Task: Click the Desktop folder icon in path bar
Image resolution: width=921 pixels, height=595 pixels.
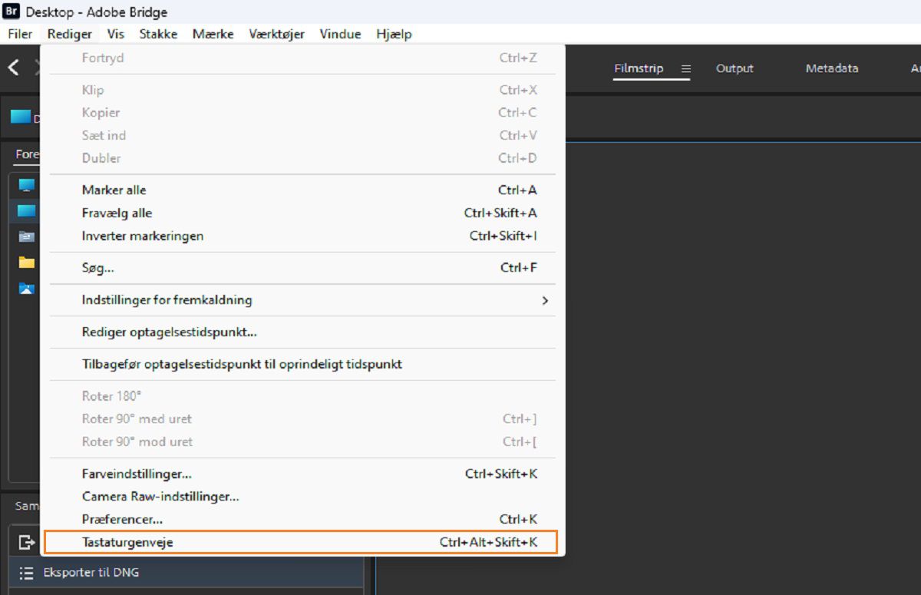Action: [x=21, y=117]
